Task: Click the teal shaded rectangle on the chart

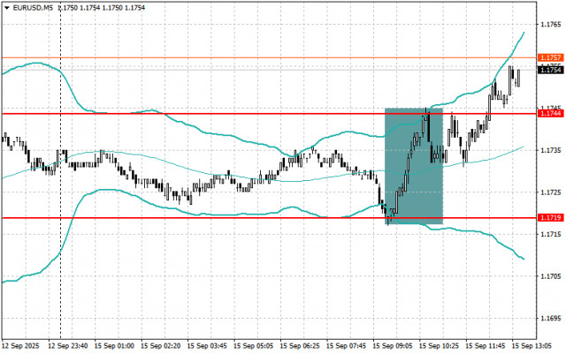Action: coord(414,166)
